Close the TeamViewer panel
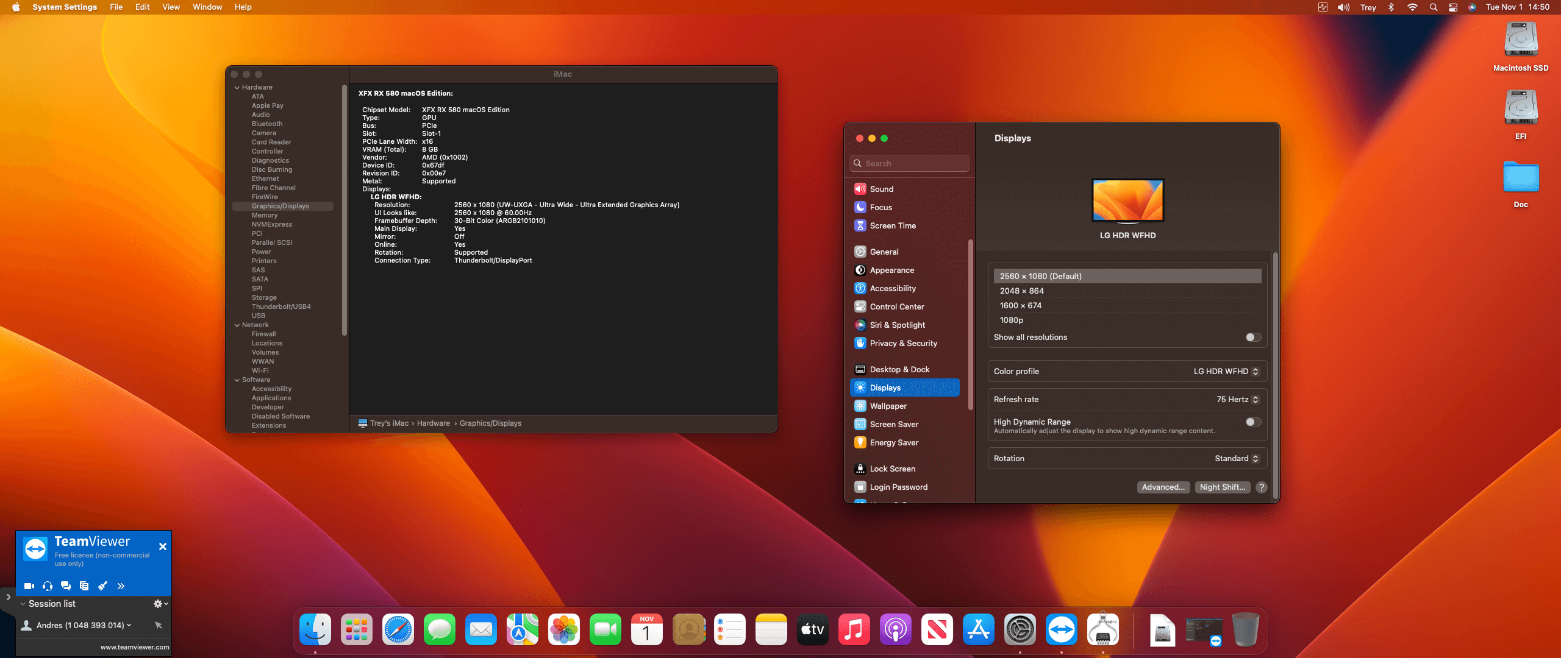 [163, 547]
